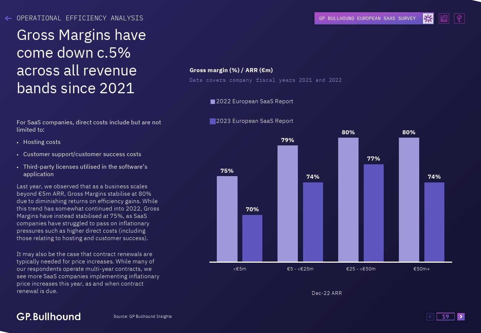Click the 79% bar in €5 - <€25m

point(287,203)
